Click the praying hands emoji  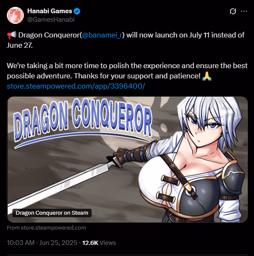tap(207, 76)
